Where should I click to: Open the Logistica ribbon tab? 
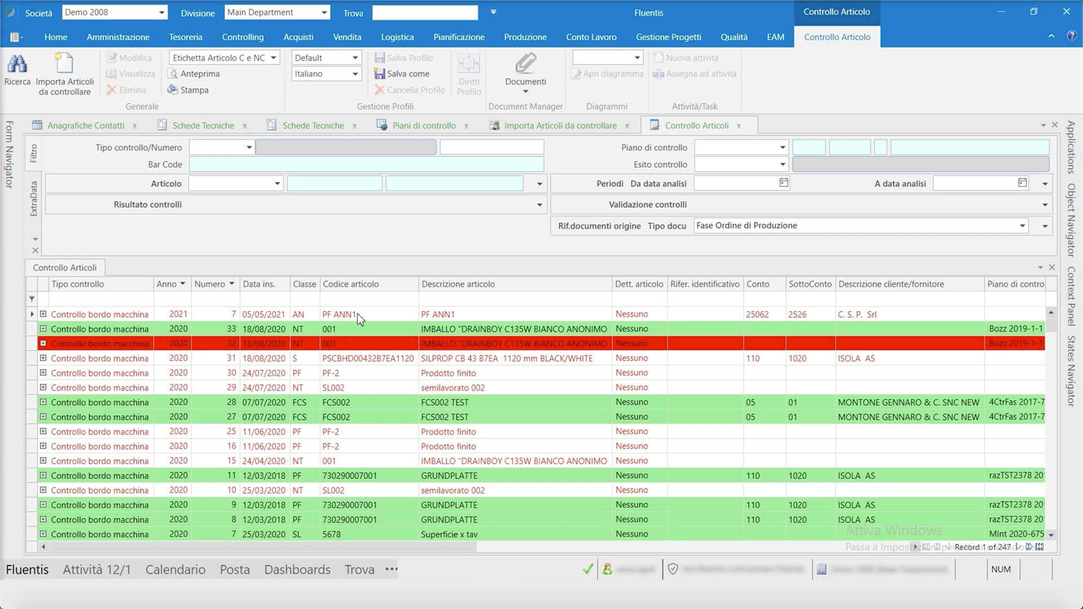(397, 37)
